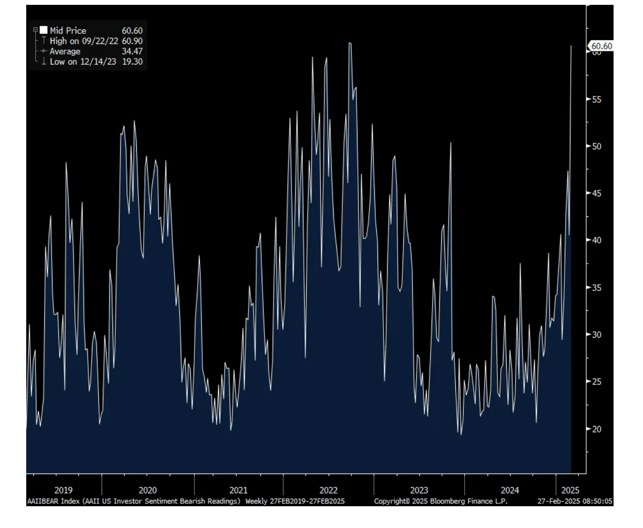Click the 2021 label on time axis
The height and width of the screenshot is (528, 643).
(x=238, y=490)
